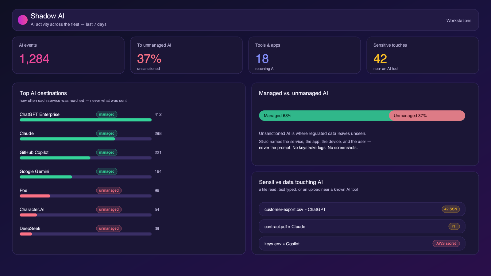The width and height of the screenshot is (491, 276).
Task: Click the ChatGPT Enterprise managed badge
Action: [107, 114]
